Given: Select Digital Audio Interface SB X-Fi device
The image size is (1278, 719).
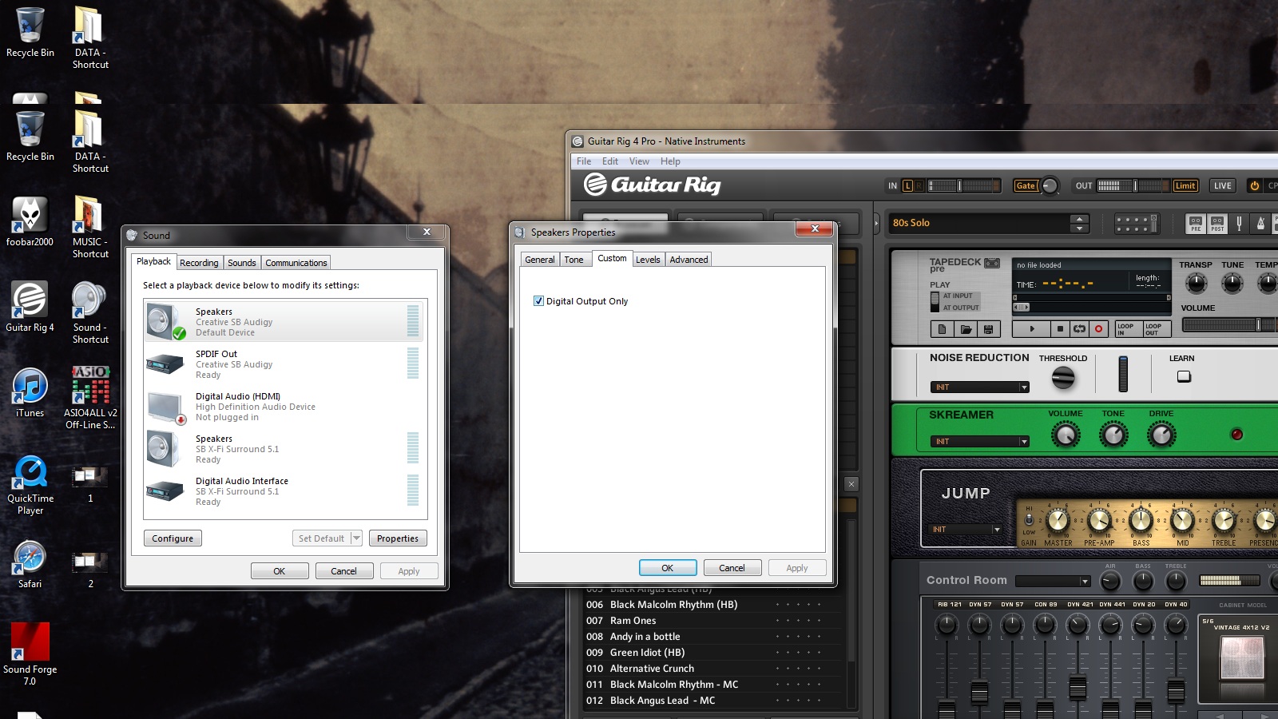Looking at the screenshot, I should (285, 491).
